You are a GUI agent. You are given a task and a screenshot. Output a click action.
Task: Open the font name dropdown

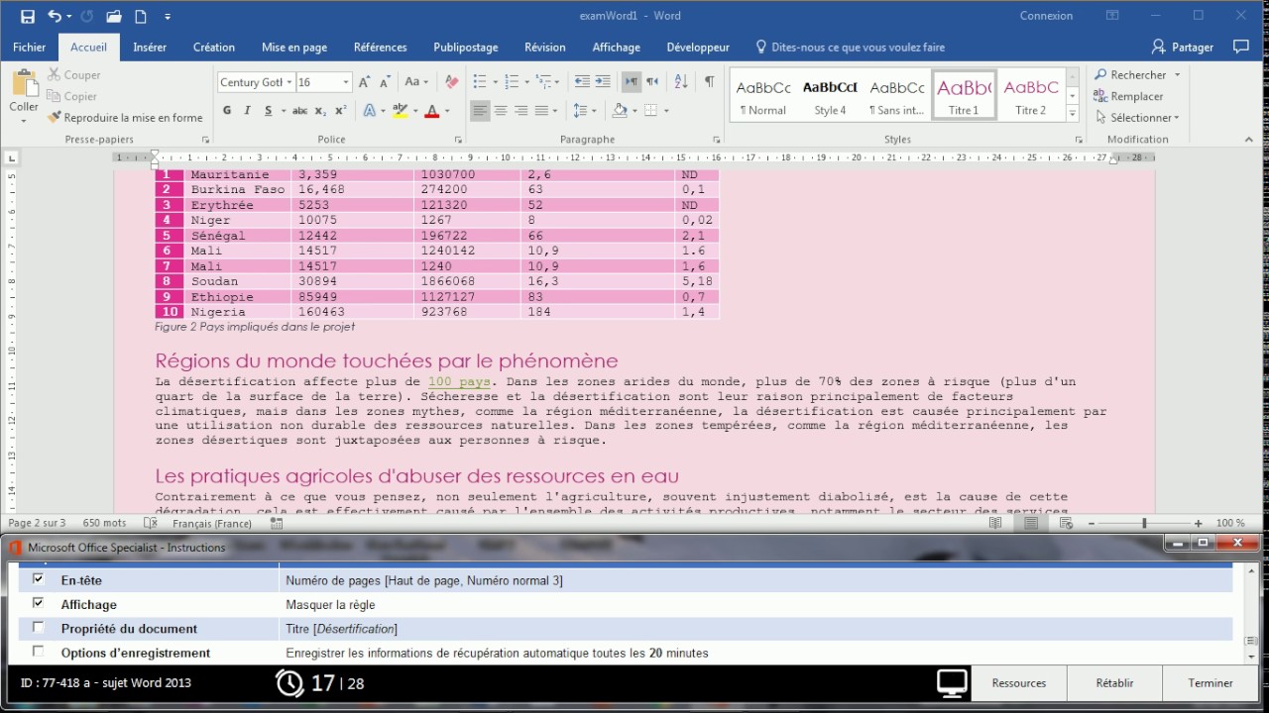click(x=289, y=82)
